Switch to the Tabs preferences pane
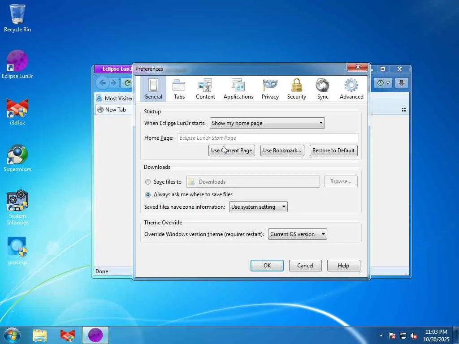 [x=179, y=89]
